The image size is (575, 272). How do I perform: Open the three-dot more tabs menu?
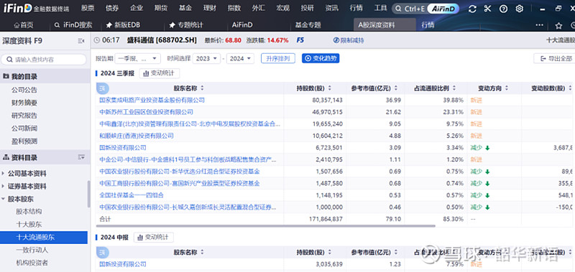click(x=540, y=25)
